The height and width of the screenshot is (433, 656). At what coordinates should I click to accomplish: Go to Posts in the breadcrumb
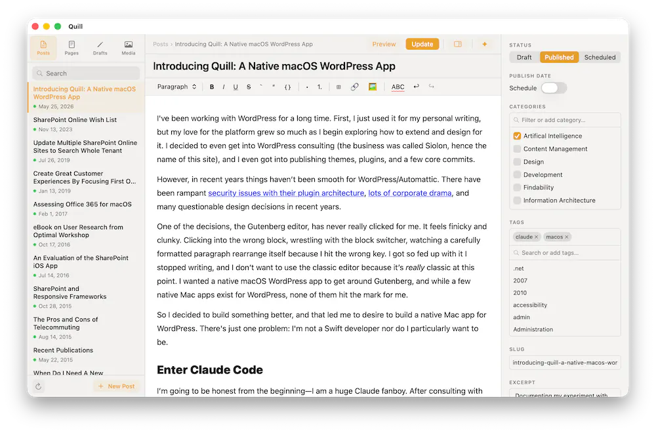pos(160,44)
